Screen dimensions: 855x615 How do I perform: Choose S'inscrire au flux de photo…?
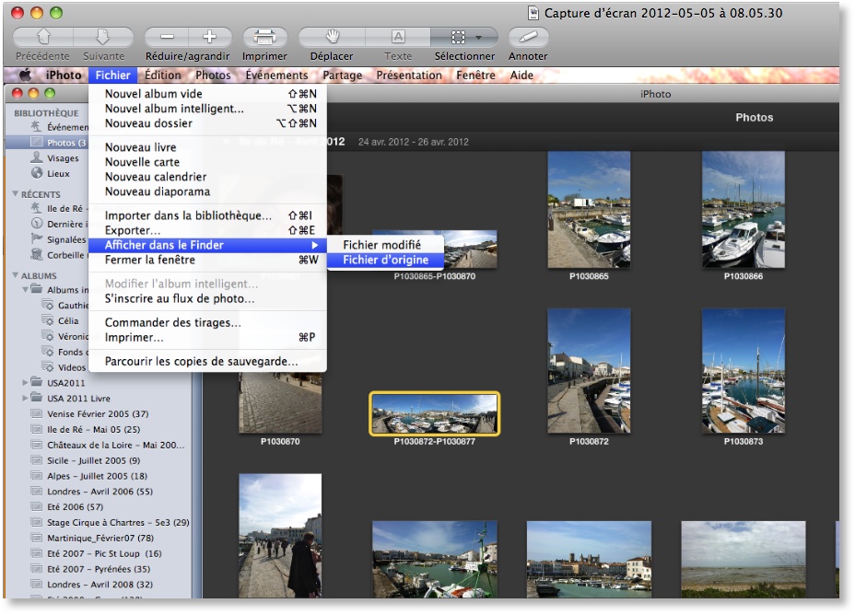(x=207, y=298)
